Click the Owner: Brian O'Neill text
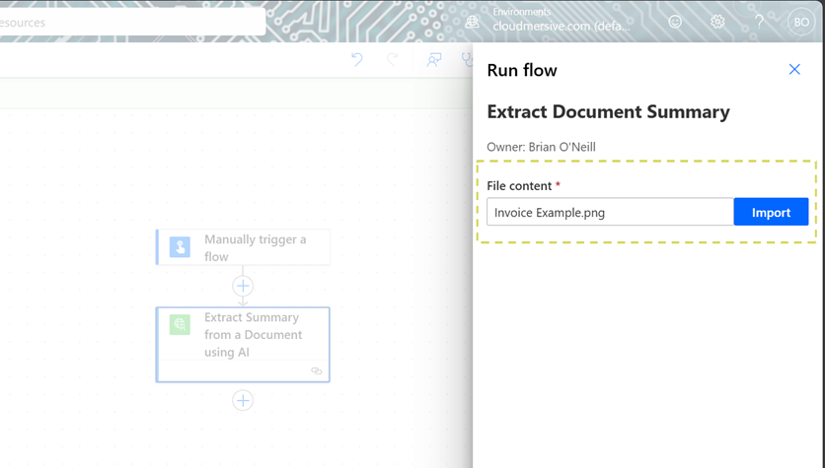The image size is (825, 468). [x=542, y=147]
